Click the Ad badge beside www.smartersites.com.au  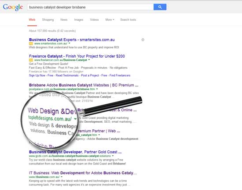pos(31,44)
